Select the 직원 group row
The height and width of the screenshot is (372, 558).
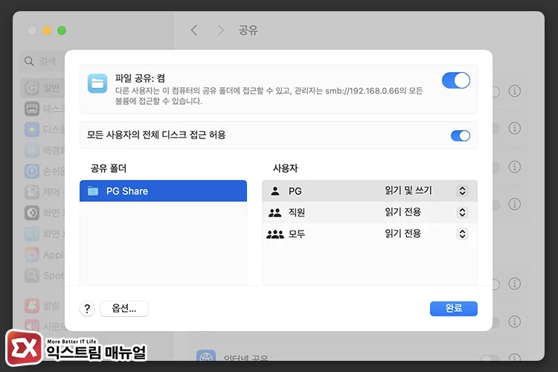369,213
